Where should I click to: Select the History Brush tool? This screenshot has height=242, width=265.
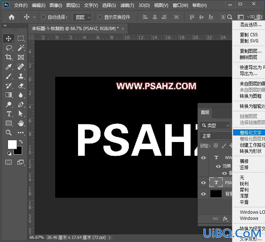[x=8, y=85]
